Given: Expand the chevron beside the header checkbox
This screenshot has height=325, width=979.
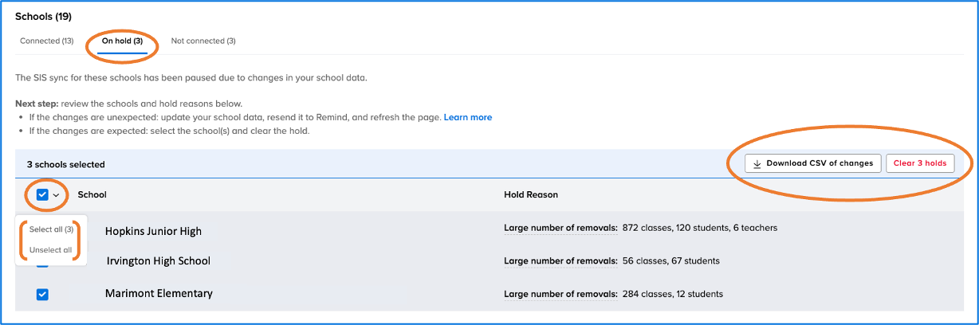Looking at the screenshot, I should pos(57,195).
